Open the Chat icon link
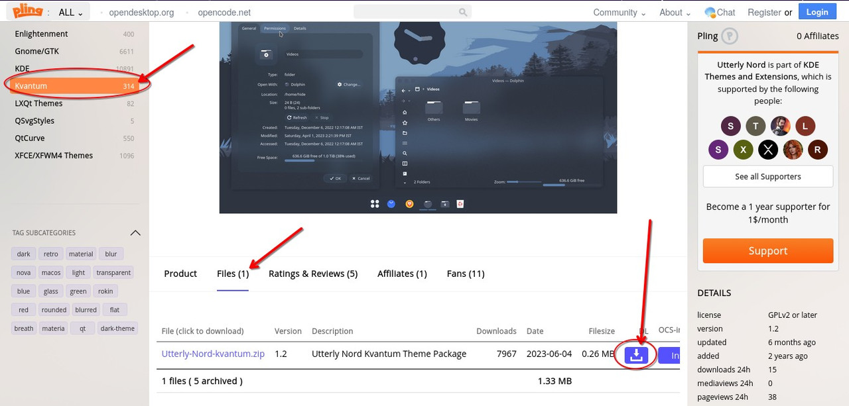The width and height of the screenshot is (849, 406). pyautogui.click(x=720, y=12)
